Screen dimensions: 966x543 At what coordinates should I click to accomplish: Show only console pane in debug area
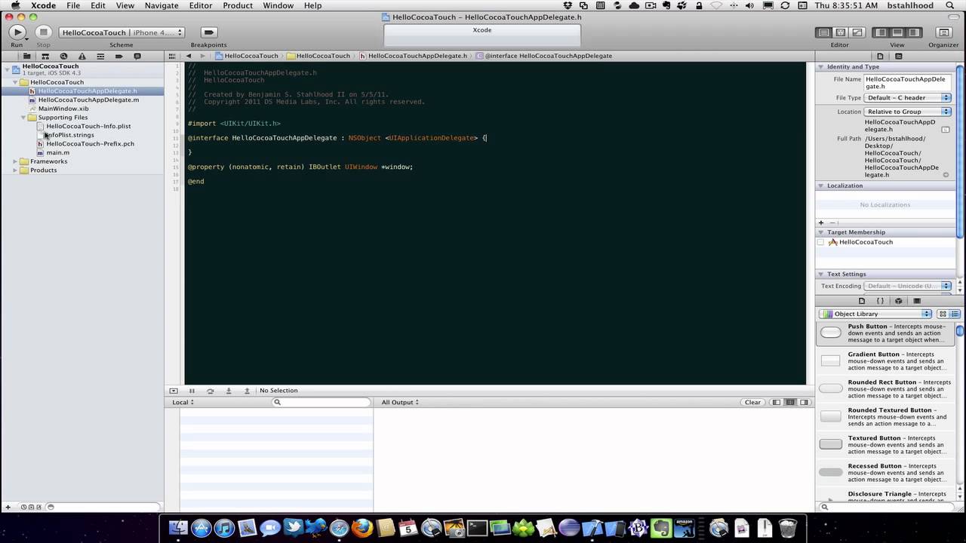point(804,402)
